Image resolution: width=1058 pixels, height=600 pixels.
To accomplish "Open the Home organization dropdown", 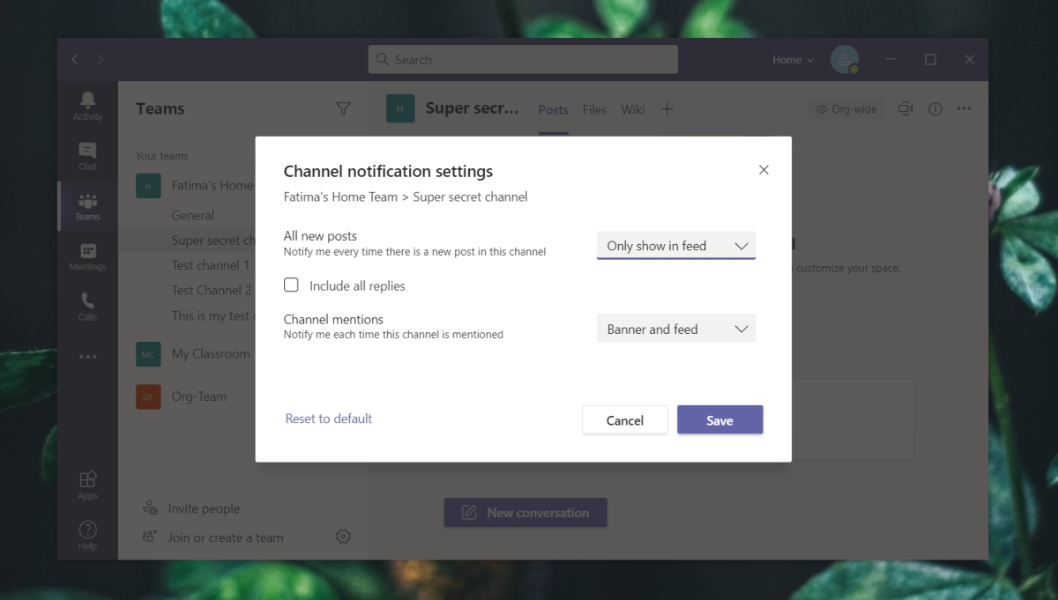I will [793, 60].
